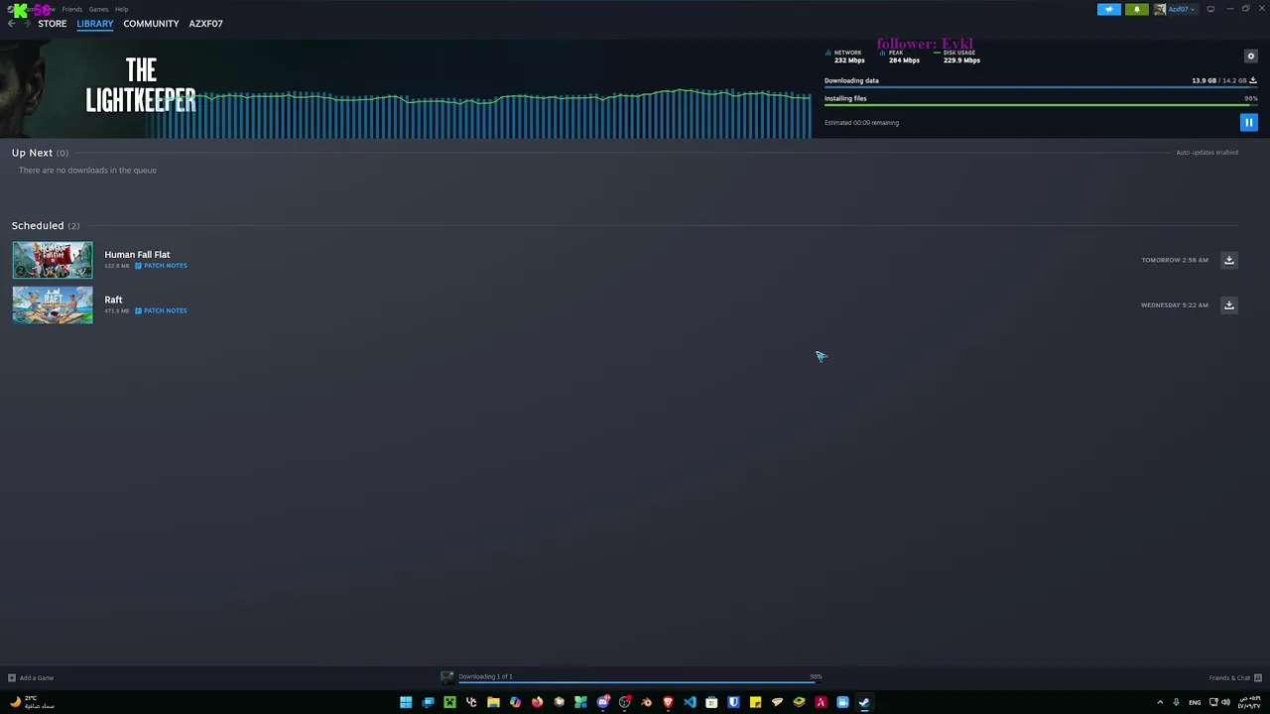Click the Downloading data progress bar
The width and height of the screenshot is (1270, 714).
(x=1041, y=87)
